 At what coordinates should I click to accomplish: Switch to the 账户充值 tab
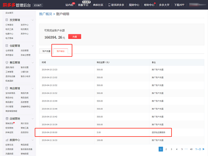(x=46, y=51)
